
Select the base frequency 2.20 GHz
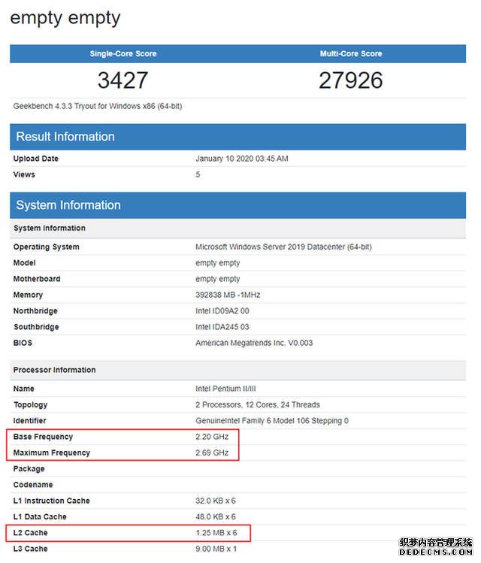click(212, 437)
